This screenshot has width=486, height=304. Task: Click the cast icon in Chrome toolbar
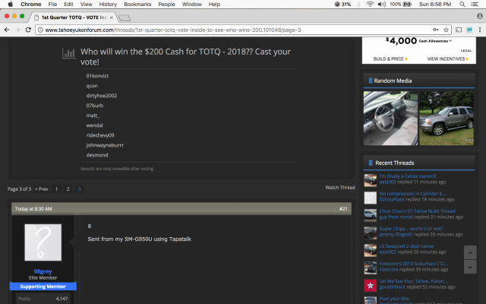tap(459, 30)
